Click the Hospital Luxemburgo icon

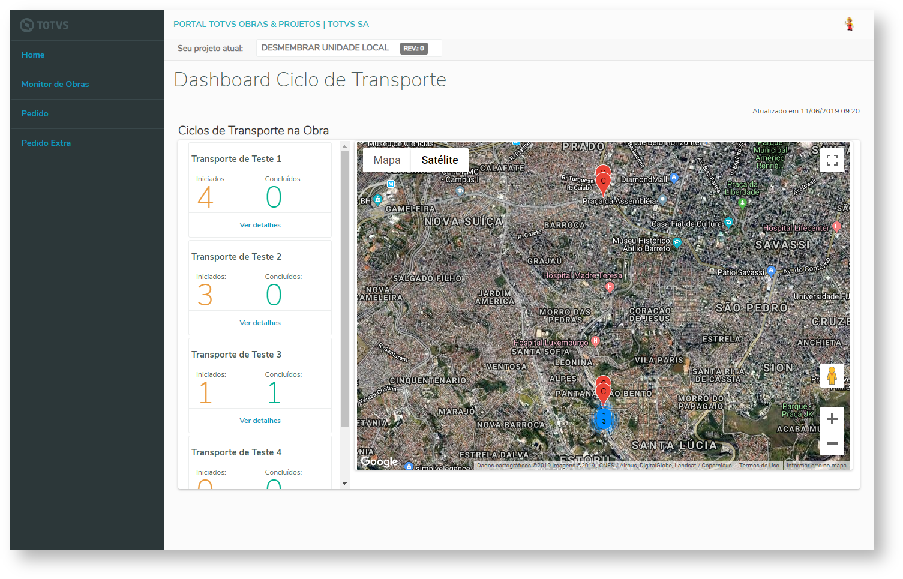pyautogui.click(x=595, y=341)
